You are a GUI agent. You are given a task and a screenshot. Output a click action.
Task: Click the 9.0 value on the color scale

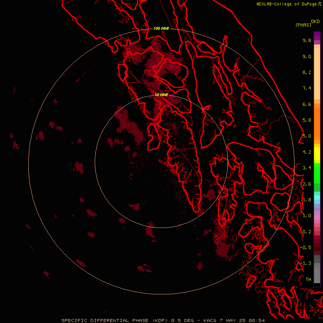coord(307,56)
